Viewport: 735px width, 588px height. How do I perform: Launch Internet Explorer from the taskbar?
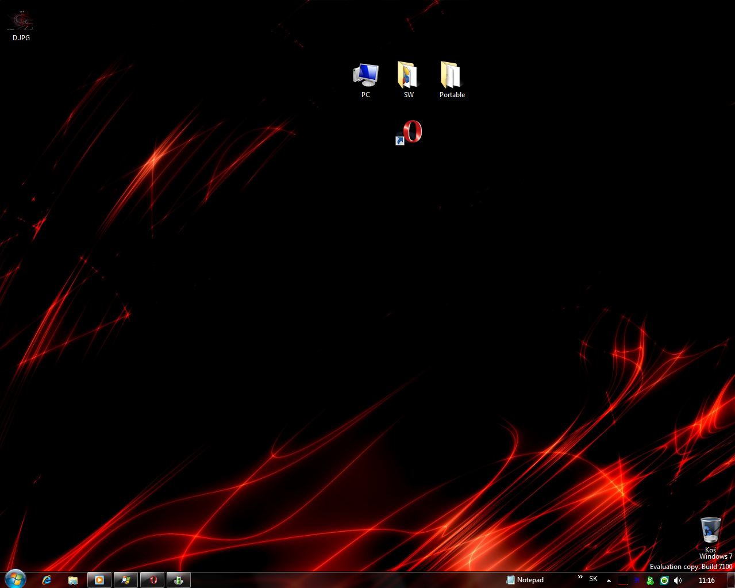[47, 580]
